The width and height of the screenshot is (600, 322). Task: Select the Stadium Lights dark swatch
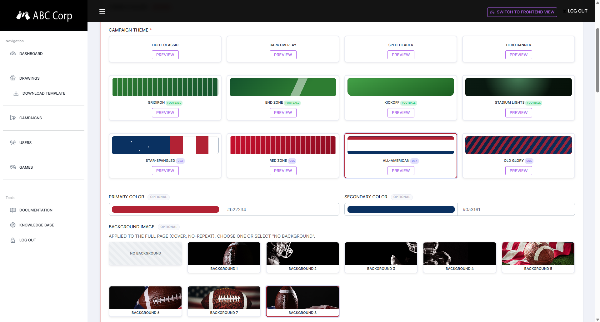(x=518, y=87)
